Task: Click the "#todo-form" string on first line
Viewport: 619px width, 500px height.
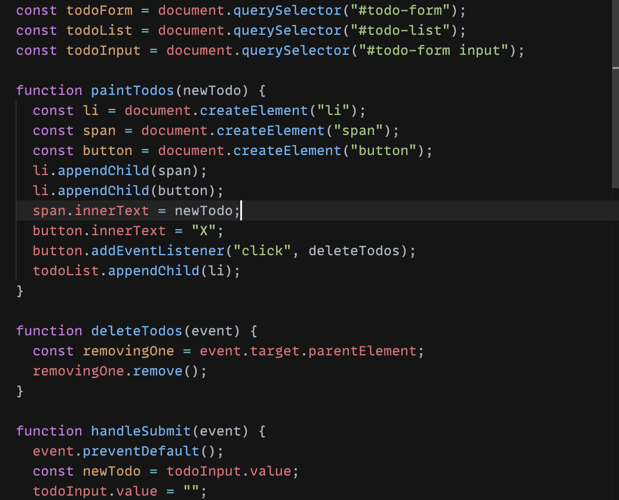Action: 400,10
